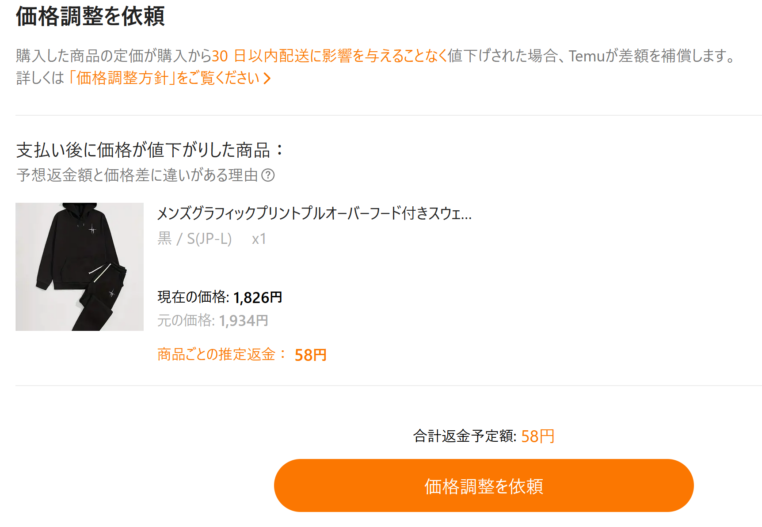The width and height of the screenshot is (762, 527).
Task: Click the 現在の価格 label
Action: pos(193,297)
